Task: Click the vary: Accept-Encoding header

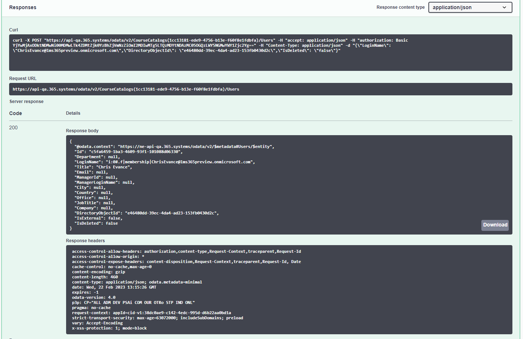Action: pyautogui.click(x=97, y=323)
